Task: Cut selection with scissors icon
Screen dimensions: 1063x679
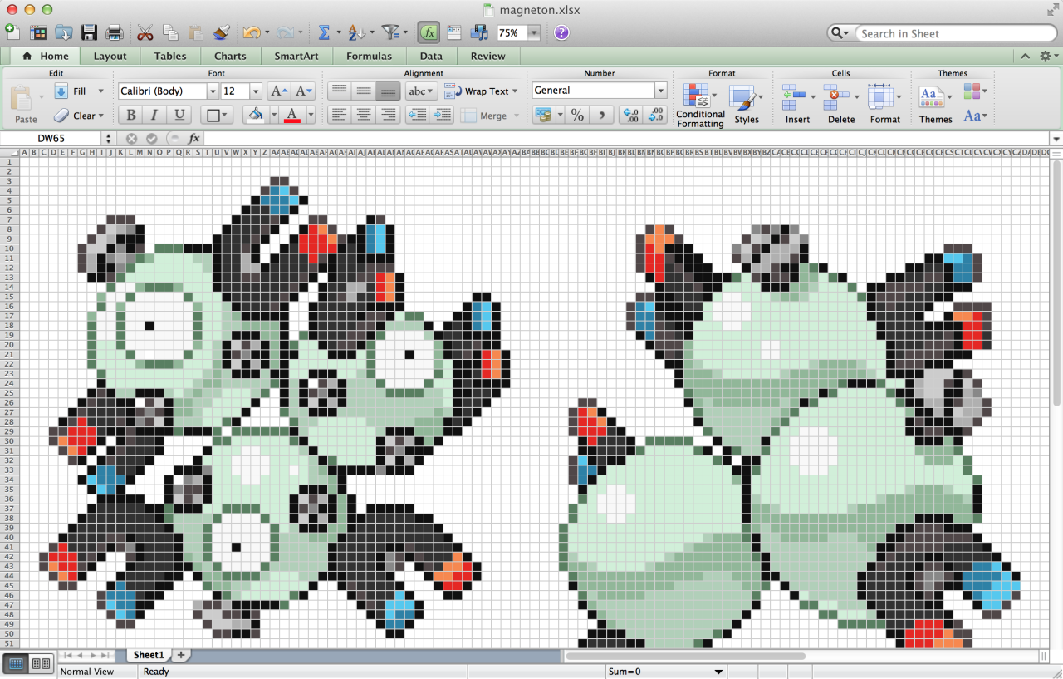Action: click(145, 32)
